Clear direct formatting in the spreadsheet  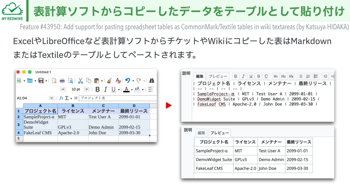[x=118, y=81]
